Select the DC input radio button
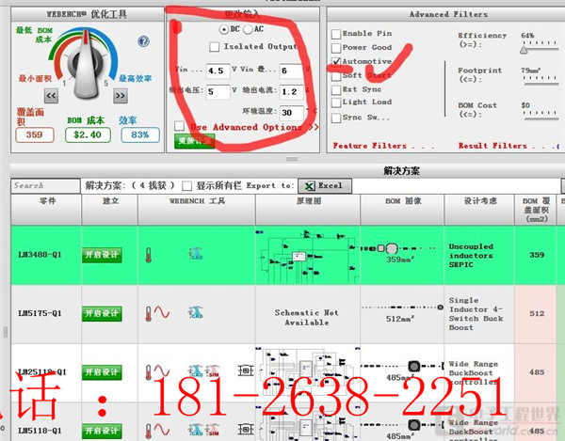 224,29
